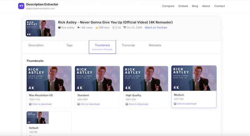Viewport: 250px width, 136px height.
Task: Click the Default label text
Action: coord(34,128)
